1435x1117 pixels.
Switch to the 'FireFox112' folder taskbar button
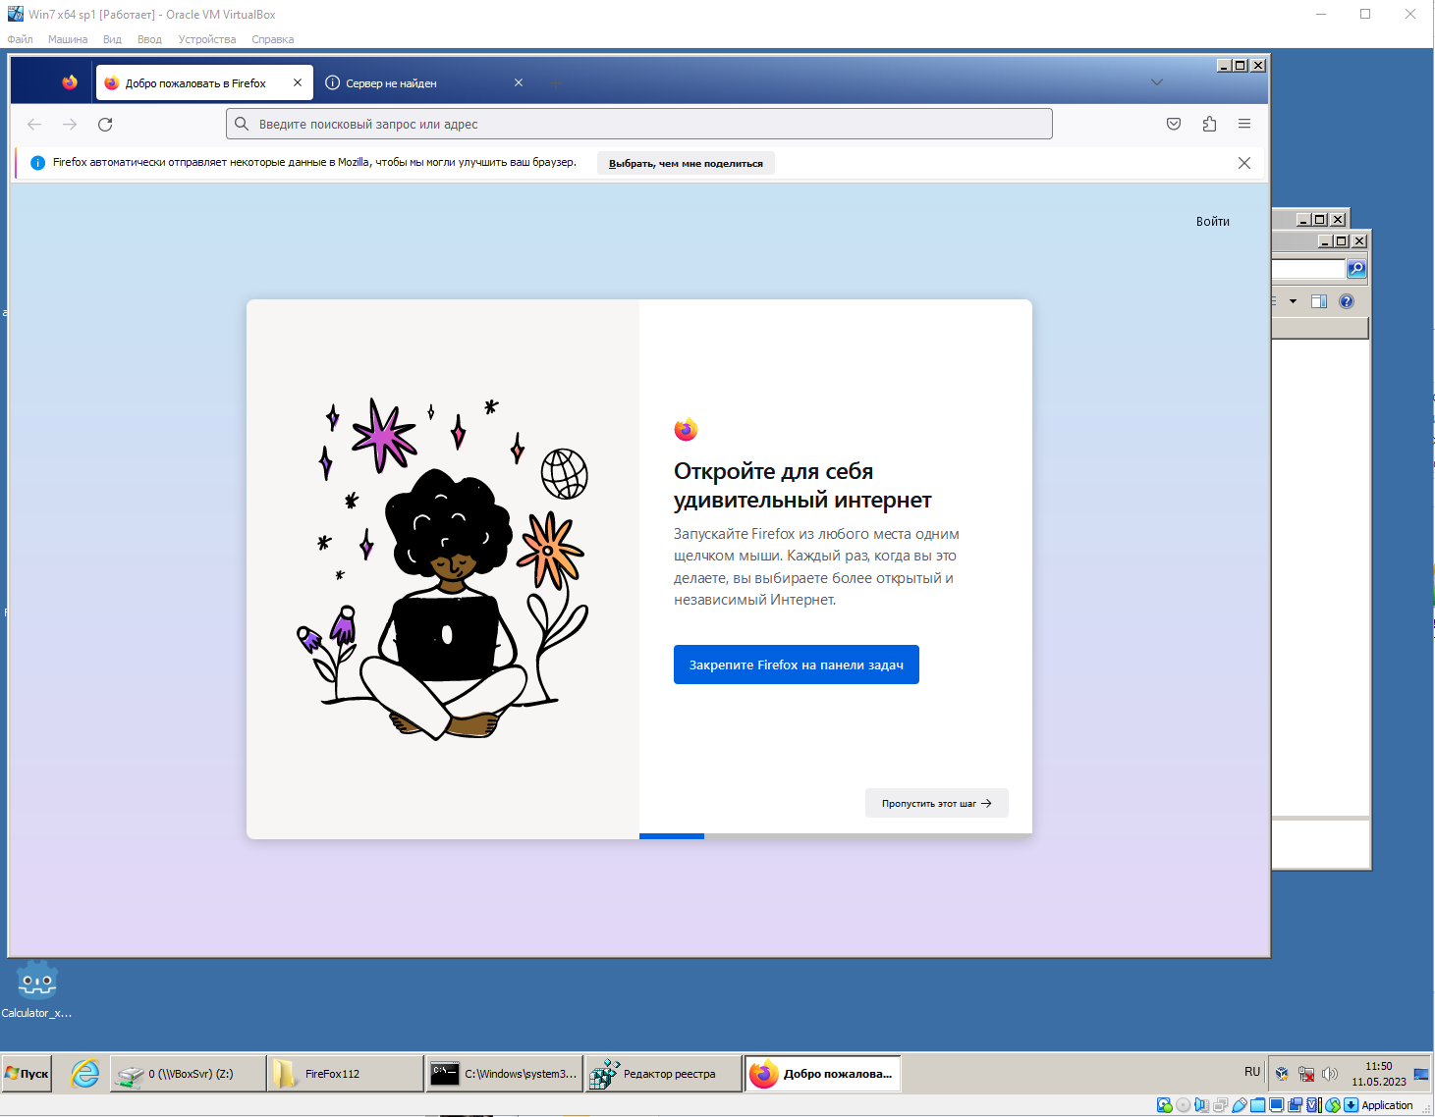[347, 1074]
